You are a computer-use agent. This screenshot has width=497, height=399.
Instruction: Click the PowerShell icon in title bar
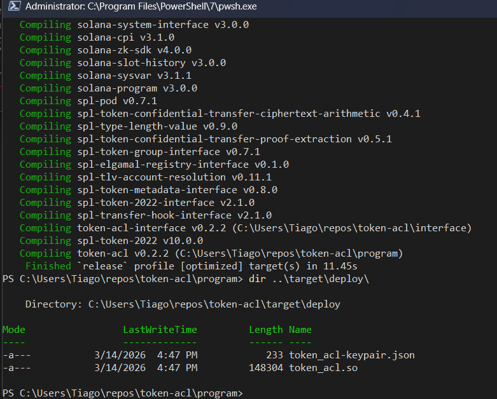[x=14, y=6]
